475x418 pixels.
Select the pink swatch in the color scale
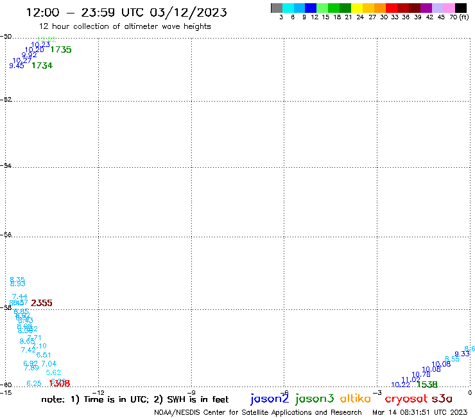point(449,8)
